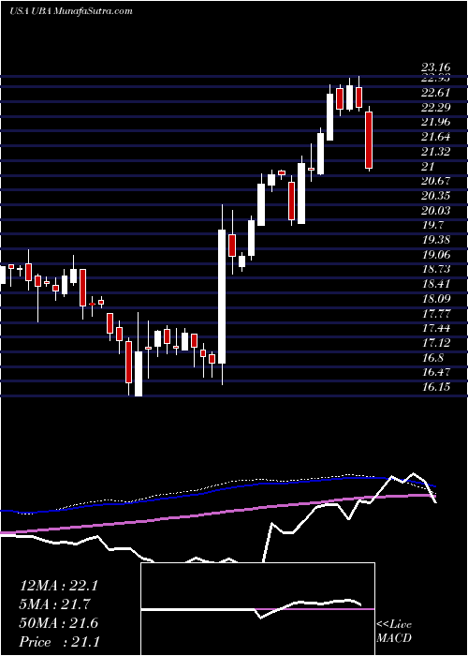468x656 pixels.
Task: Select the 19.06 price axis label
Action: coord(435,255)
